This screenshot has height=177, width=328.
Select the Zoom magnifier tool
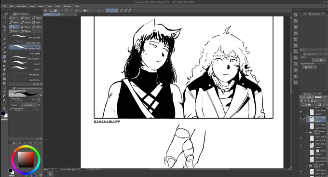[x=4, y=18]
